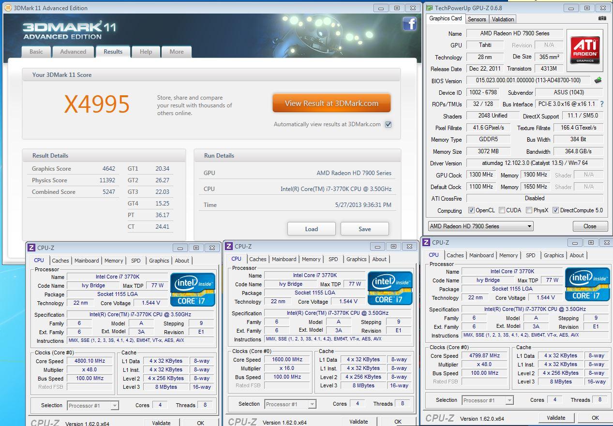Click the Physics Score value 11392
This screenshot has width=613, height=426.
(x=107, y=180)
